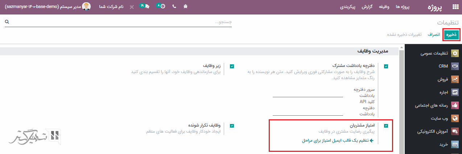Open the apps grid menu
Image resolution: width=462 pixels, height=154 pixels.
(x=455, y=7)
